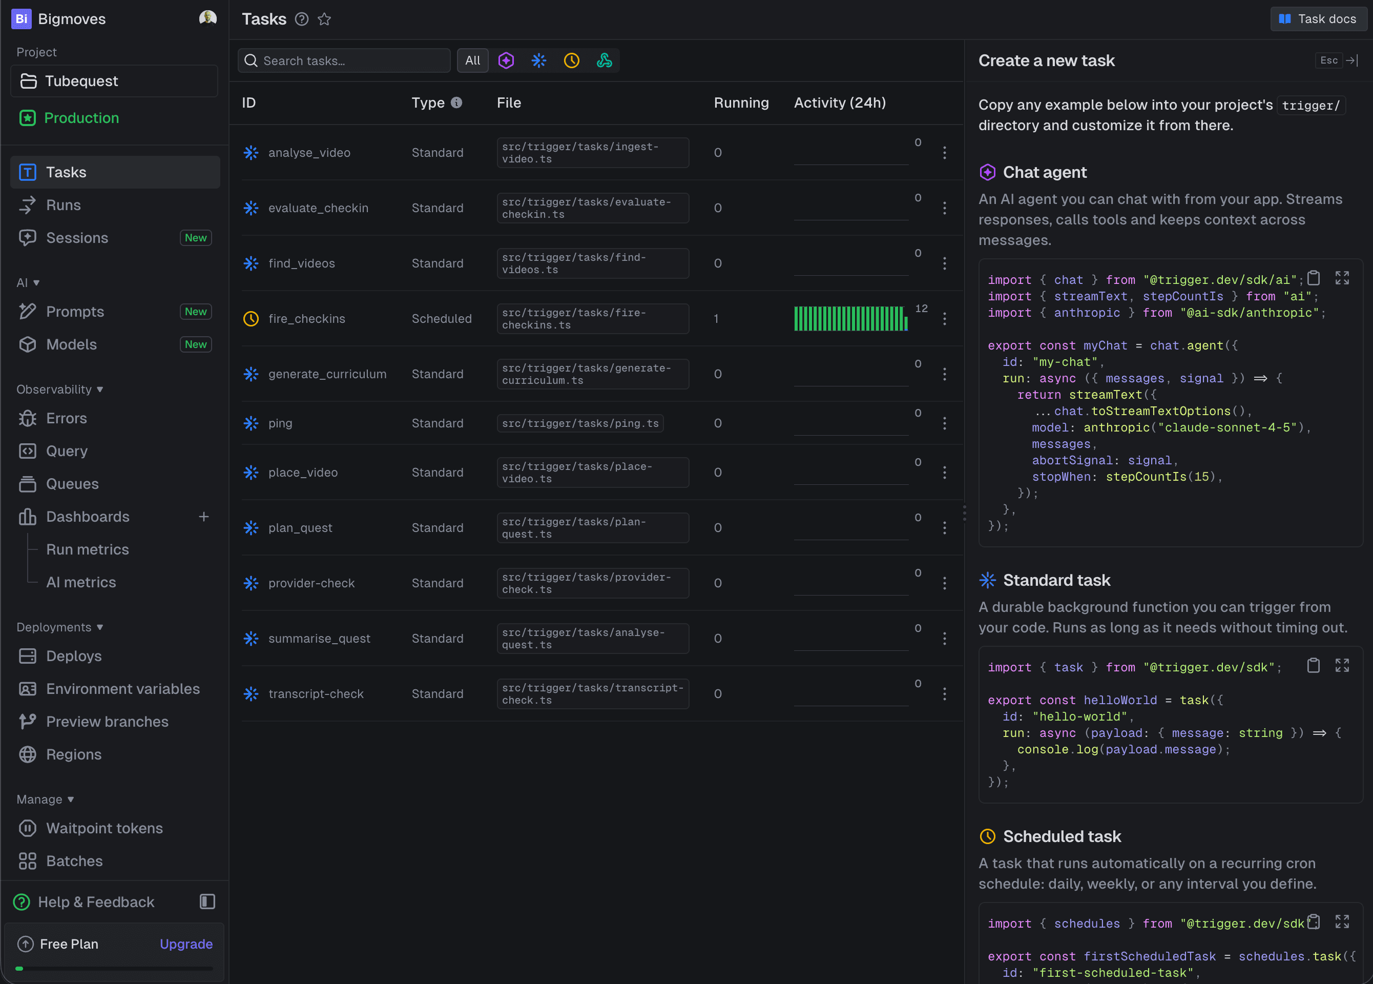
Task: Open Environment variables page
Action: 115,689
